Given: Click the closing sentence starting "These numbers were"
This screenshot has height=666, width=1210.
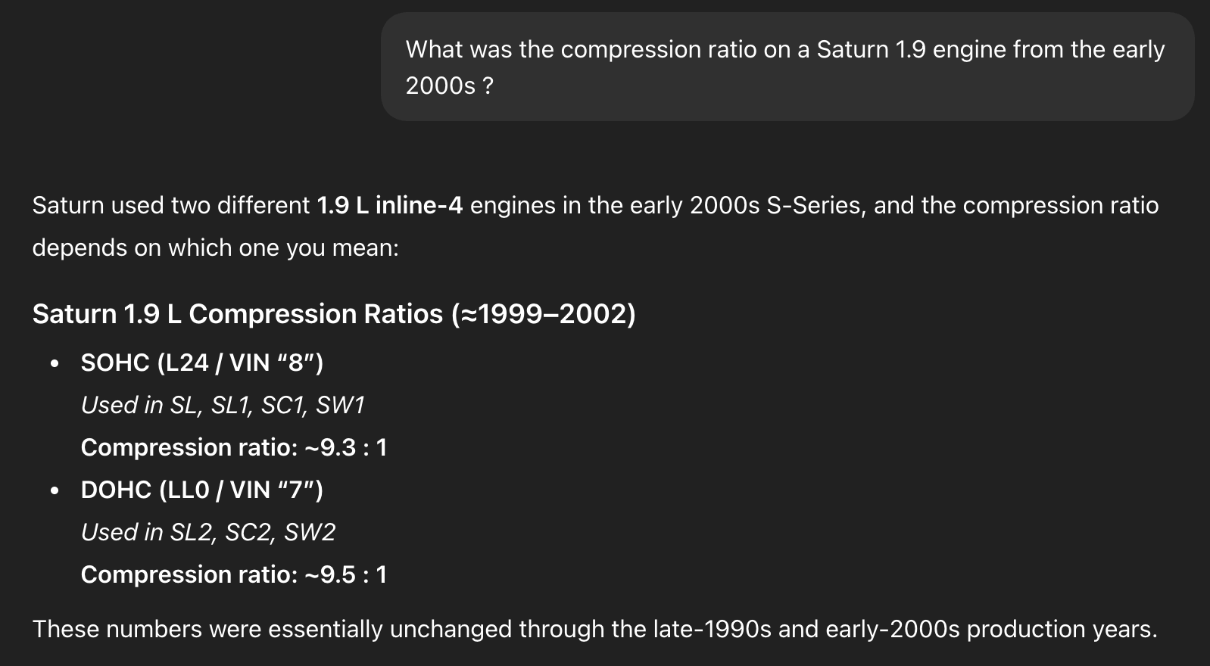Looking at the screenshot, I should [594, 630].
